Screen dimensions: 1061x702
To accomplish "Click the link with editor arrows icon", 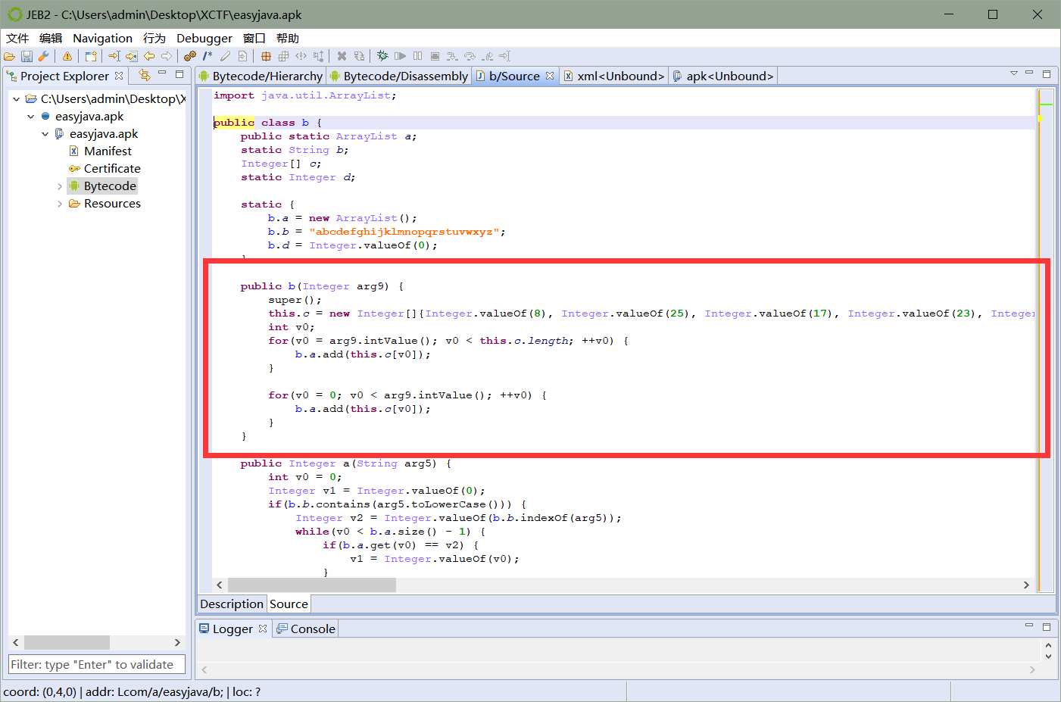I will point(145,75).
